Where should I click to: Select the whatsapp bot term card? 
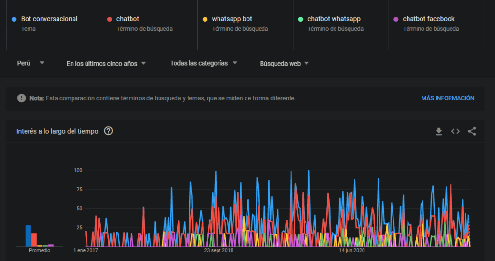pos(245,25)
